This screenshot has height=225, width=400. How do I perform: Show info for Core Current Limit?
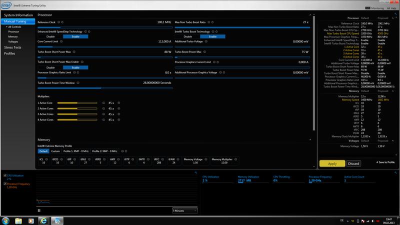pyautogui.click(x=61, y=41)
